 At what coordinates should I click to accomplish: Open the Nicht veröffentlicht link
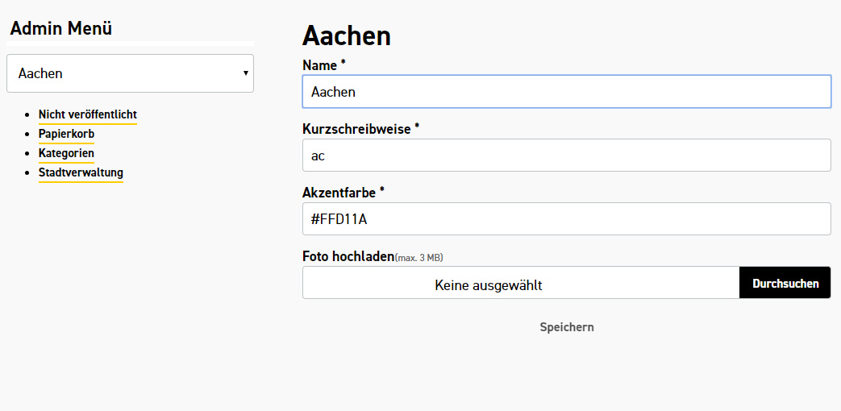[87, 114]
